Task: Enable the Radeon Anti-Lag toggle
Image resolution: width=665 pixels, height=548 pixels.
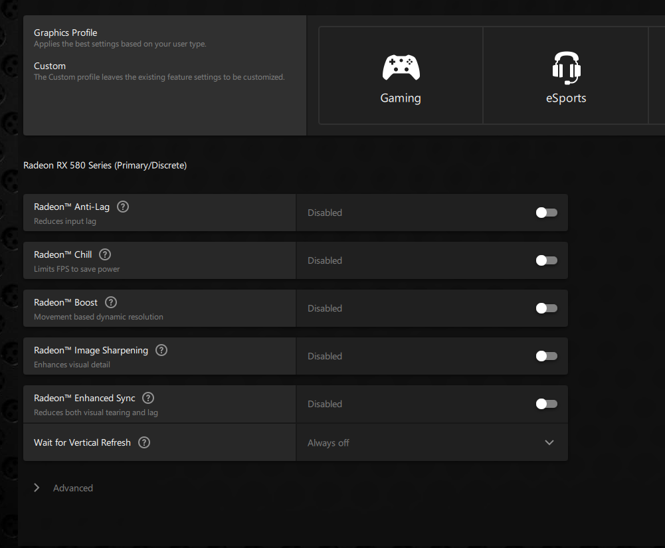Action: (x=546, y=213)
